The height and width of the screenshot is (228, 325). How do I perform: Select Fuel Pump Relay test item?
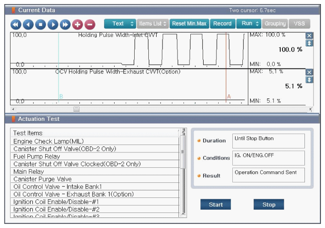coord(95,156)
